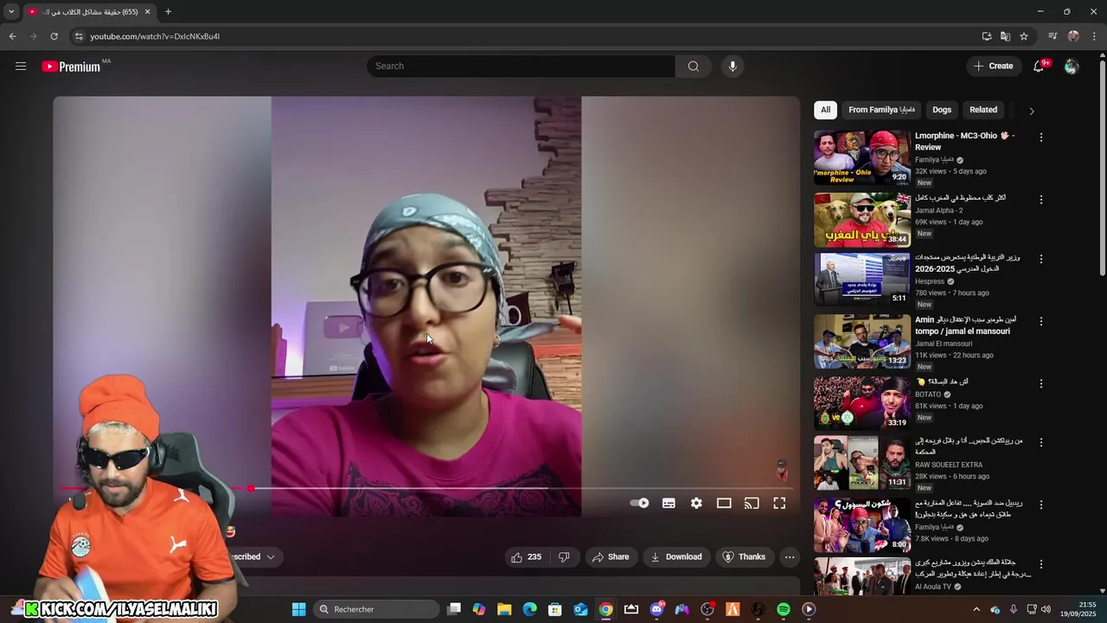Reload the page
The height and width of the screenshot is (623, 1107).
tap(54, 36)
